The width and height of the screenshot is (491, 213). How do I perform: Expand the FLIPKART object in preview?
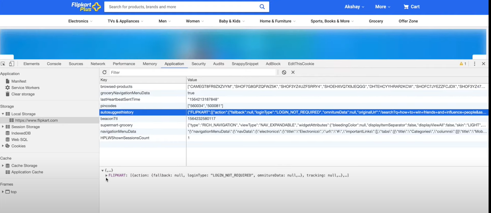107,175
